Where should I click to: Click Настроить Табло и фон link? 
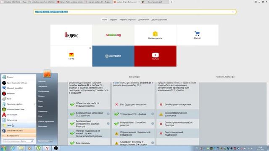225,77
